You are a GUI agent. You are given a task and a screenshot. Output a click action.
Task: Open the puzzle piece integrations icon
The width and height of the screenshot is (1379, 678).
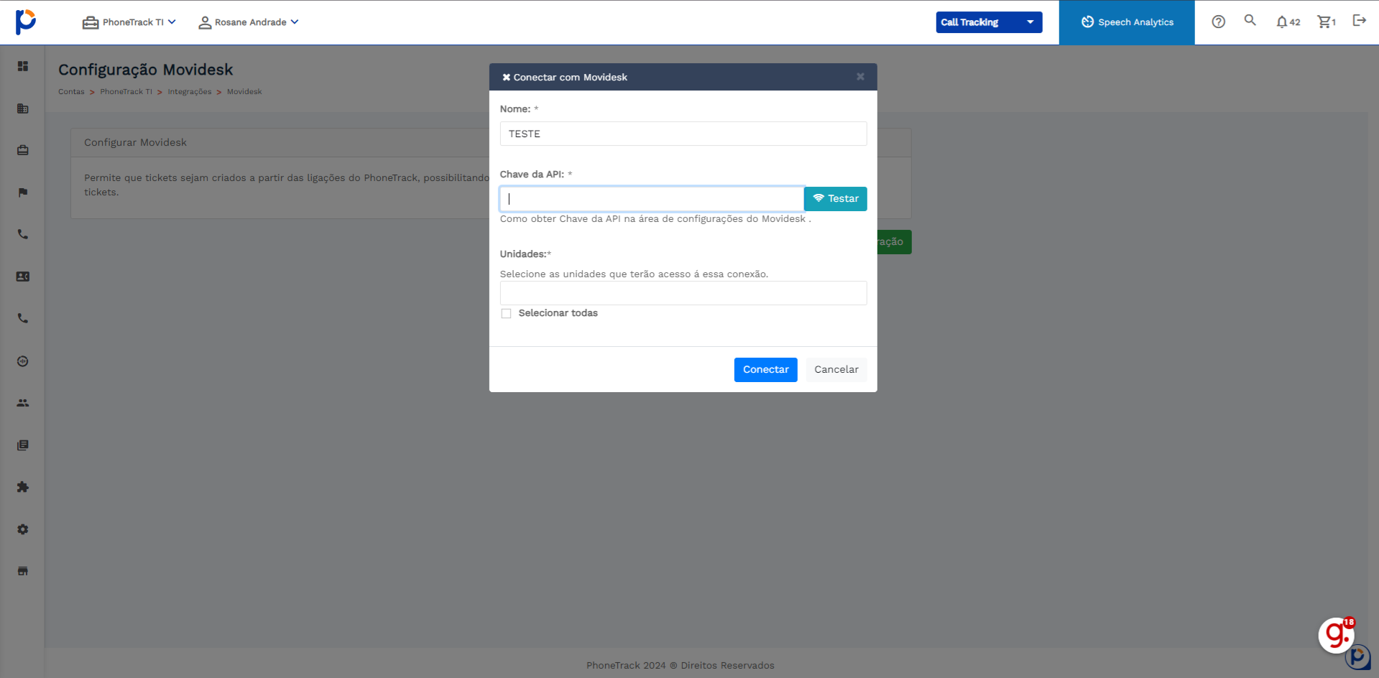pos(23,487)
